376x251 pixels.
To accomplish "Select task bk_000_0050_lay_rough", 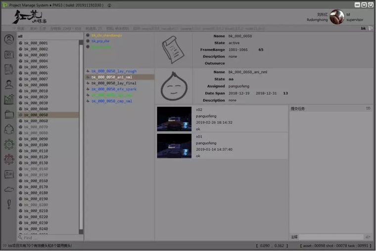I will pyautogui.click(x=114, y=71).
